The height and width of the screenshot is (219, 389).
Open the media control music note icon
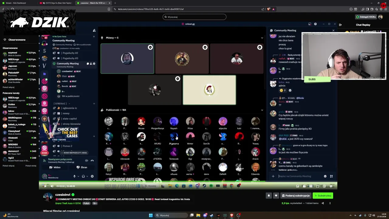363,9
